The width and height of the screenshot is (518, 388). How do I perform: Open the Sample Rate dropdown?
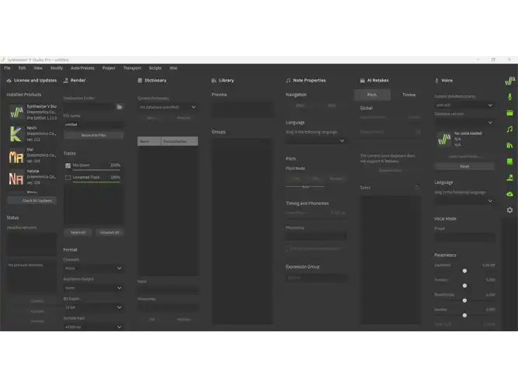93,327
